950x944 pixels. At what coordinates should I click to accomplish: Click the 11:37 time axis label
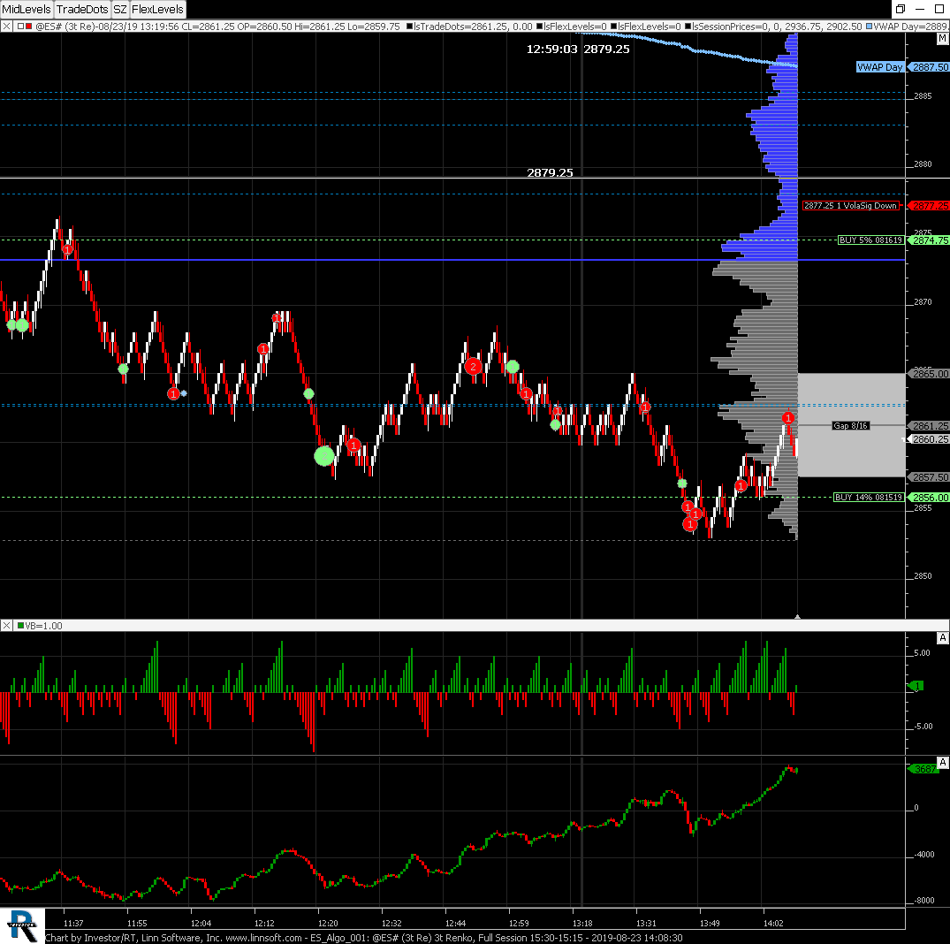(x=73, y=923)
